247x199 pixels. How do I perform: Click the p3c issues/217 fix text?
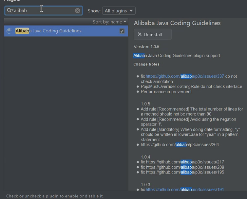click(x=182, y=162)
